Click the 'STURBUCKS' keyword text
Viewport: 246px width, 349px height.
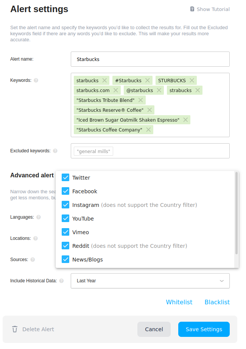tap(172, 80)
